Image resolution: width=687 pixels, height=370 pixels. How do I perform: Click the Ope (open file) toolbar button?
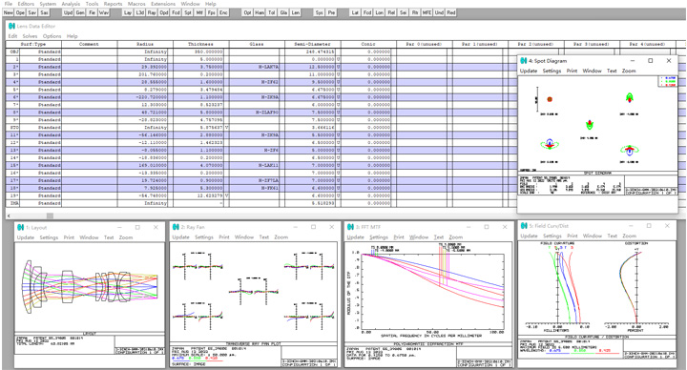pos(20,12)
